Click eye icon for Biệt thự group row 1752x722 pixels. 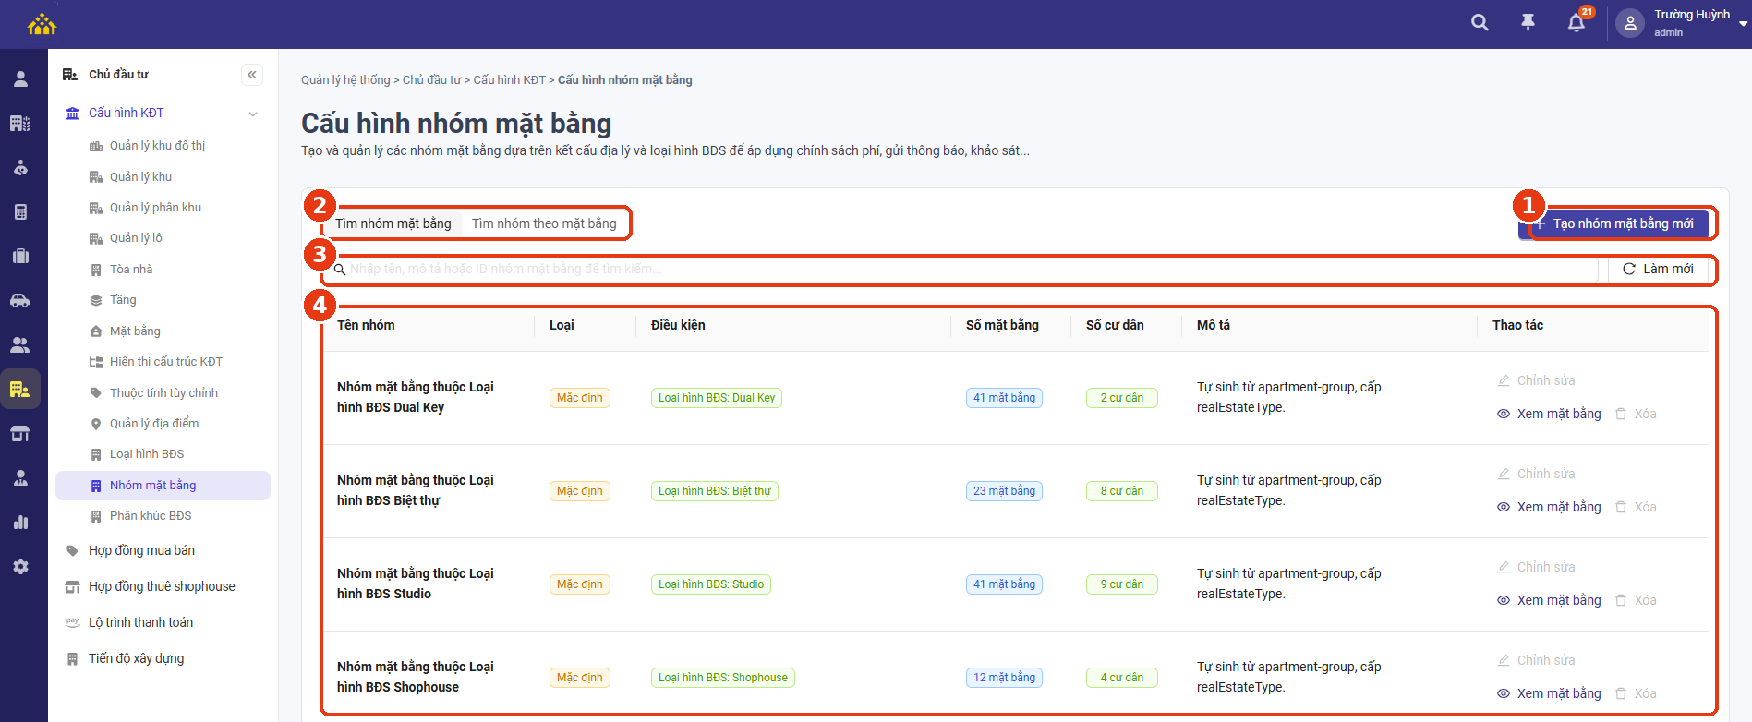pos(1504,507)
